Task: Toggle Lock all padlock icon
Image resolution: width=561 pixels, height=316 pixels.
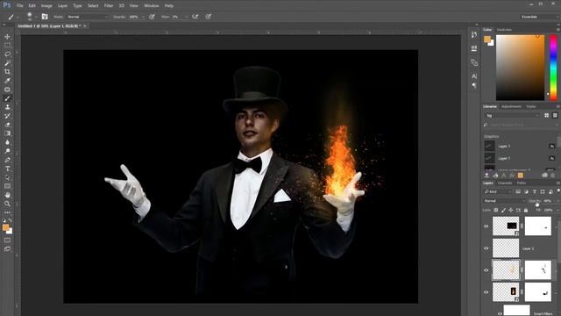Action: point(526,210)
